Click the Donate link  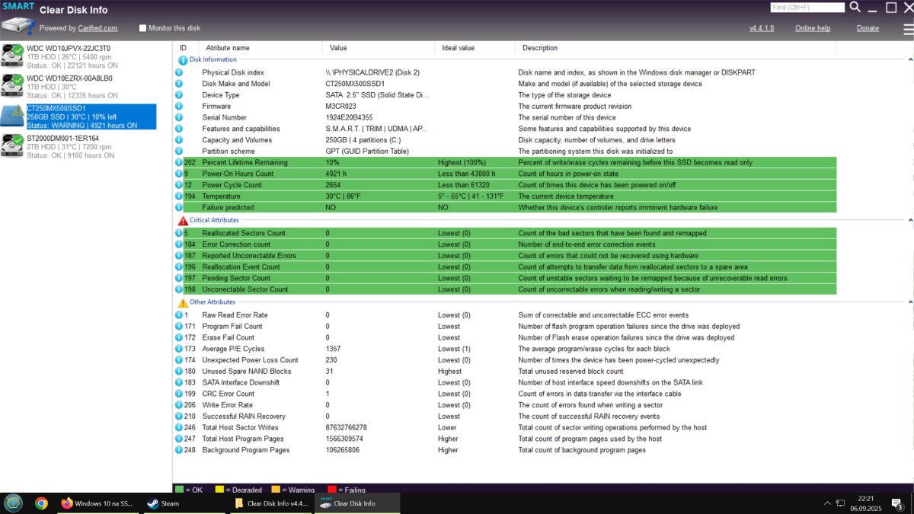(x=868, y=28)
